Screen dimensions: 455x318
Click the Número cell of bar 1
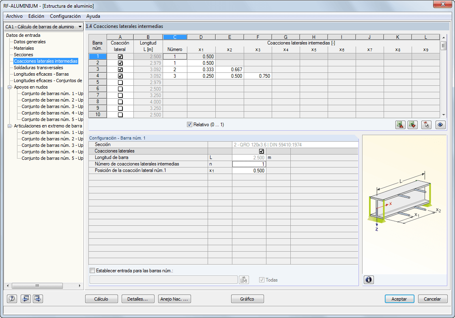point(175,57)
